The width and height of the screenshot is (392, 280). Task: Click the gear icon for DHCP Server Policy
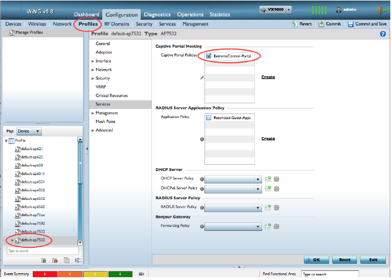point(276,179)
